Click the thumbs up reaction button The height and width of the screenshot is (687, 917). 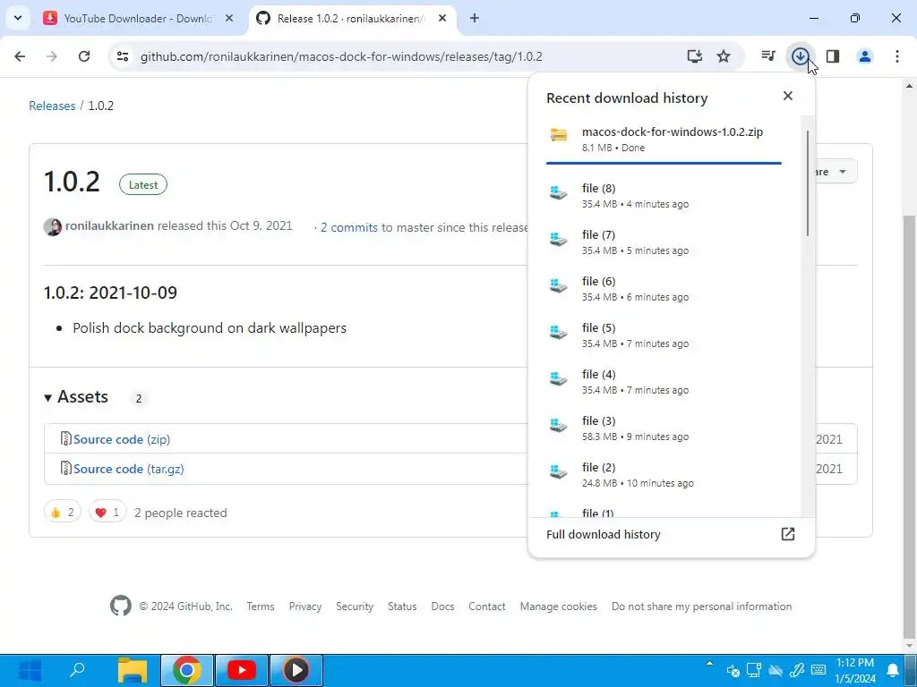click(62, 513)
